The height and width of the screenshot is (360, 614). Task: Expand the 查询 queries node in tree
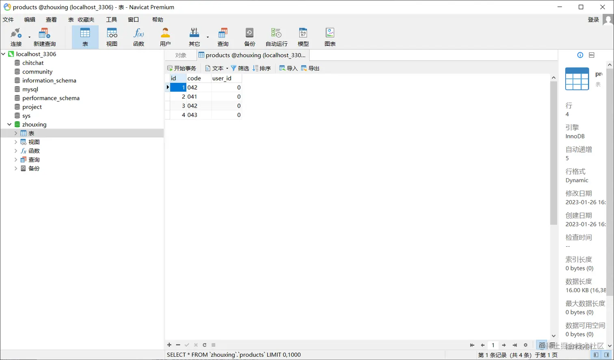16,160
